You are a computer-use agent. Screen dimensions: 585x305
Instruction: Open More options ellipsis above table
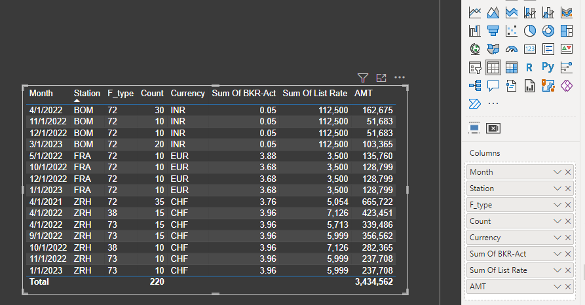[x=400, y=77]
